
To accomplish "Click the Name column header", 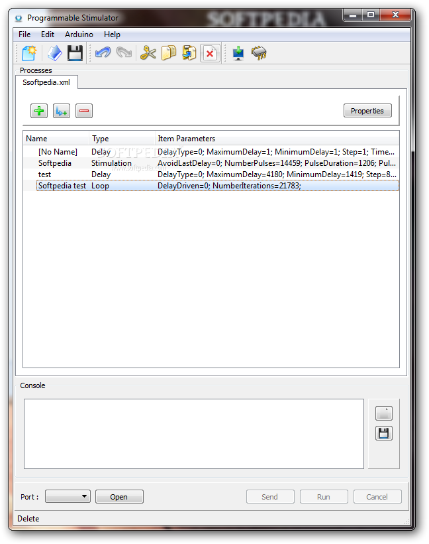I will (56, 139).
